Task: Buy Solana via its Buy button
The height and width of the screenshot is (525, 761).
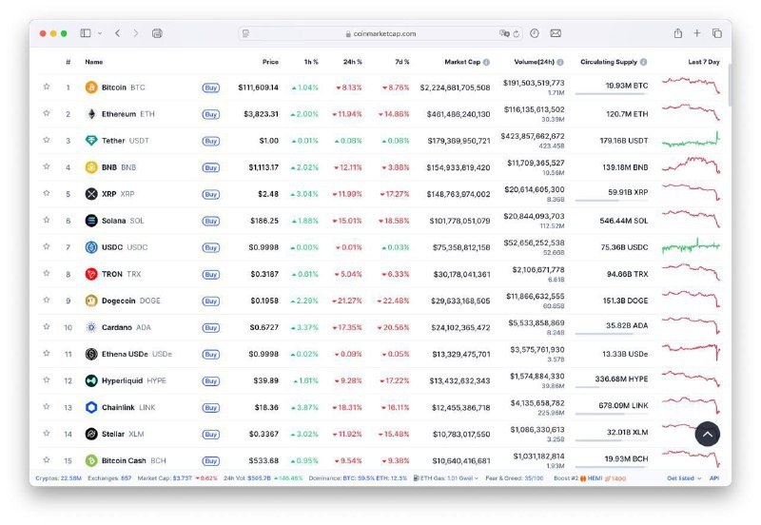Action: pyautogui.click(x=210, y=222)
